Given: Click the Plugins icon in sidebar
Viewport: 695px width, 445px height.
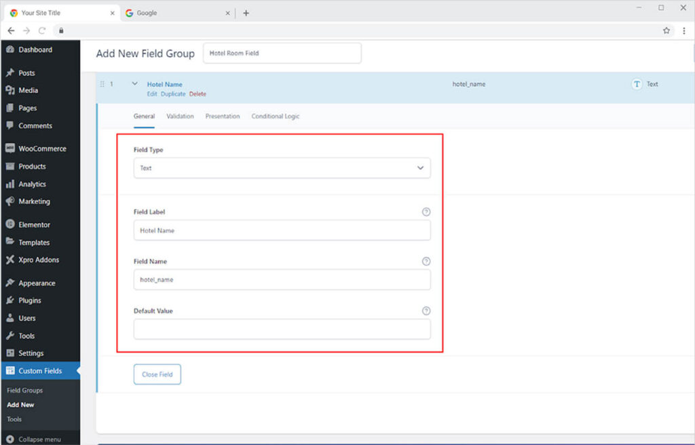Looking at the screenshot, I should click(x=10, y=301).
